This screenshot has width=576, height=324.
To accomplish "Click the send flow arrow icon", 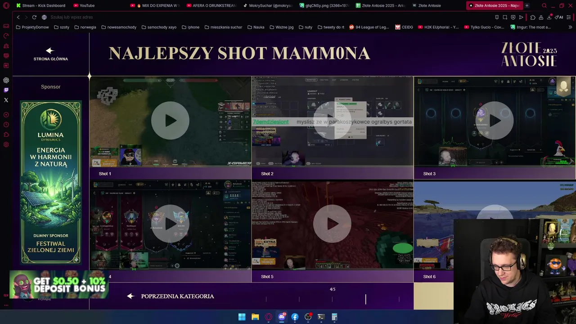I will click(521, 17).
